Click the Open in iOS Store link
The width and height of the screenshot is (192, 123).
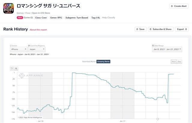tap(40, 13)
